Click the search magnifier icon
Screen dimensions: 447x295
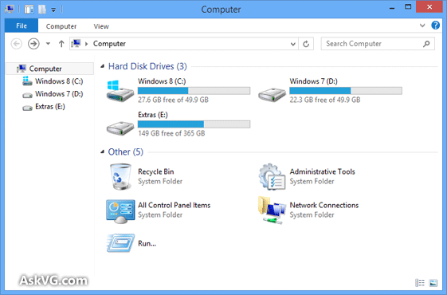[x=426, y=44]
